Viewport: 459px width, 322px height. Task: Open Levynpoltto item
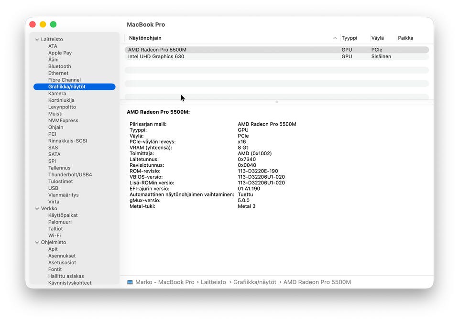tap(62, 107)
